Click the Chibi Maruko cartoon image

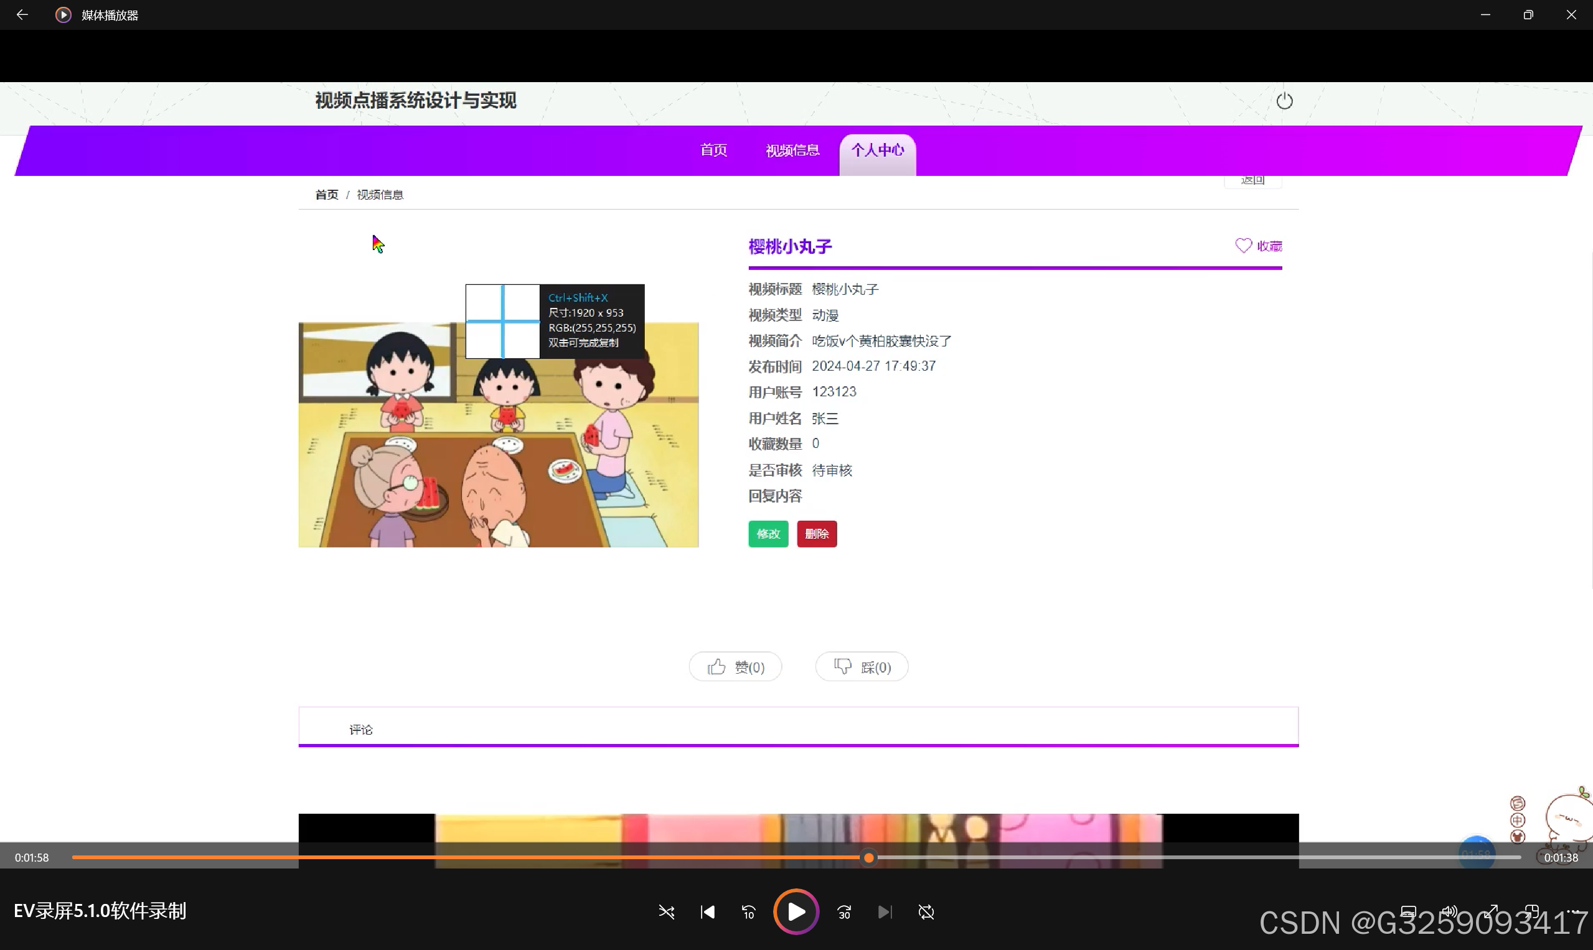coord(499,435)
